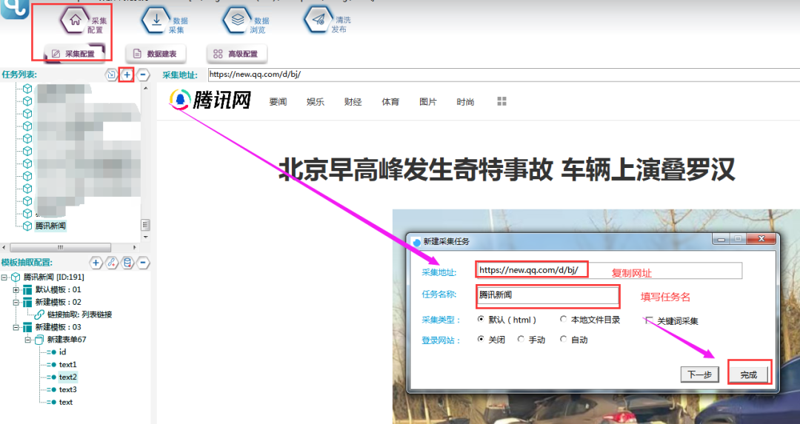Image resolution: width=800 pixels, height=424 pixels.
Task: Select the text1 field
Action: [67, 364]
